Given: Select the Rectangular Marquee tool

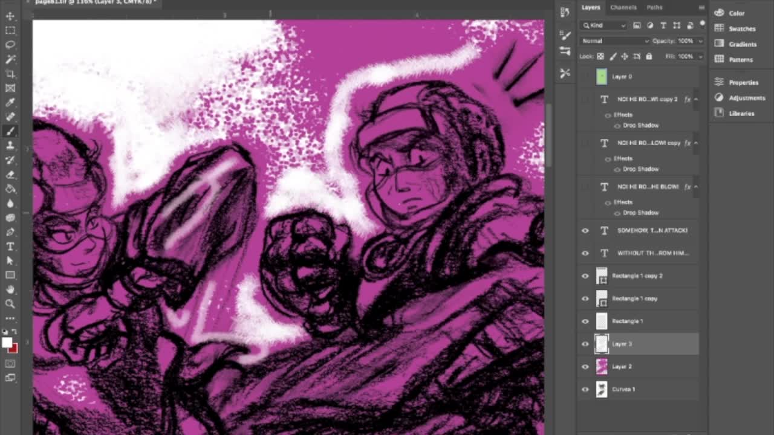Looking at the screenshot, I should pyautogui.click(x=10, y=30).
